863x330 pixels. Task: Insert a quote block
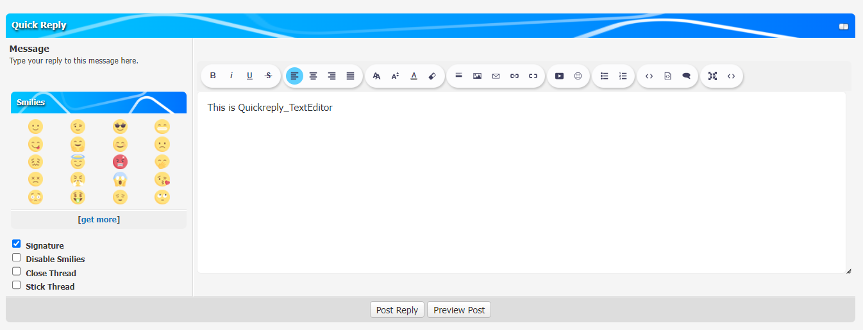point(686,76)
